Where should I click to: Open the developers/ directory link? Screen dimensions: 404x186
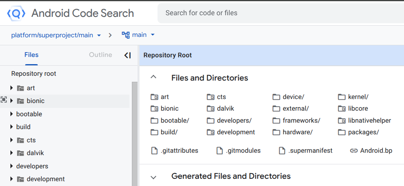pyautogui.click(x=234, y=121)
